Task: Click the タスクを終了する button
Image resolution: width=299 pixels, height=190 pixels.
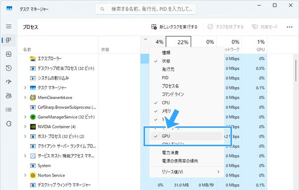Action: coord(225,27)
